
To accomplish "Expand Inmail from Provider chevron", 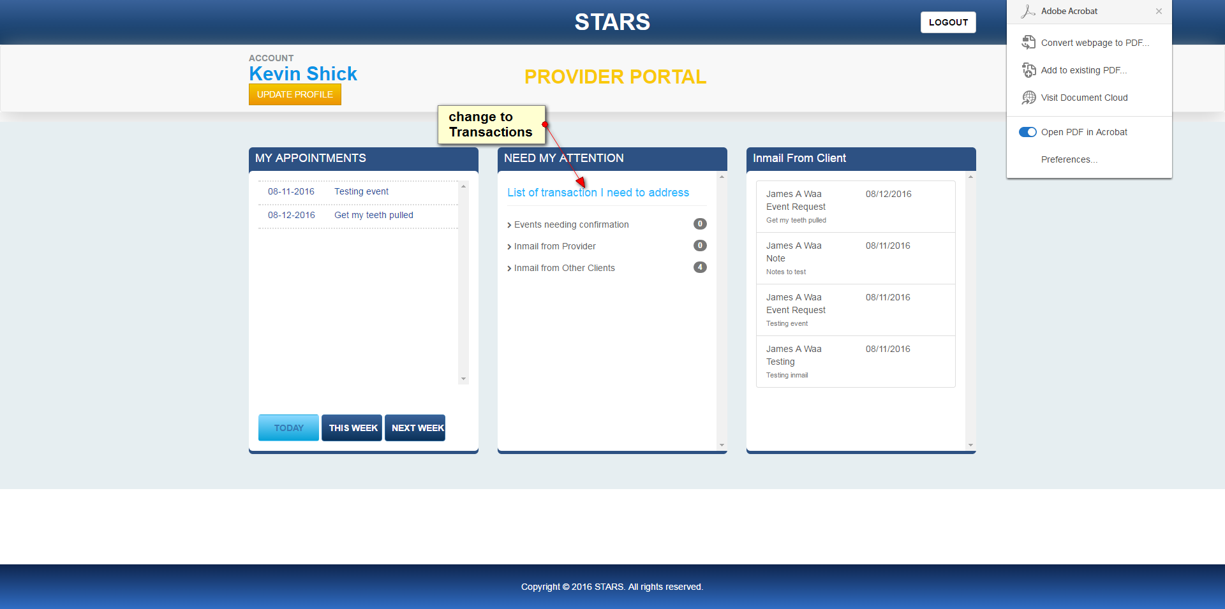I will click(509, 247).
